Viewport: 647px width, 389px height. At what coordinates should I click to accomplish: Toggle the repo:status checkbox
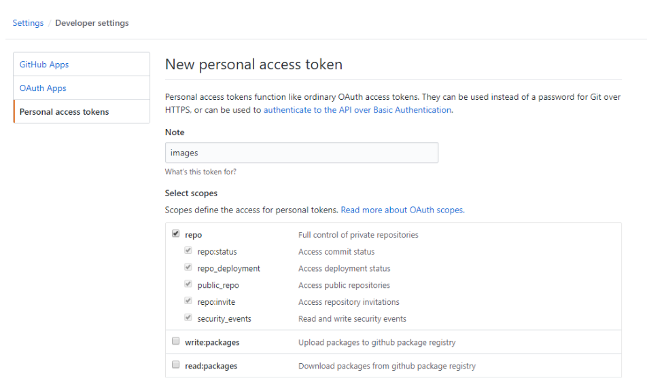(x=188, y=251)
